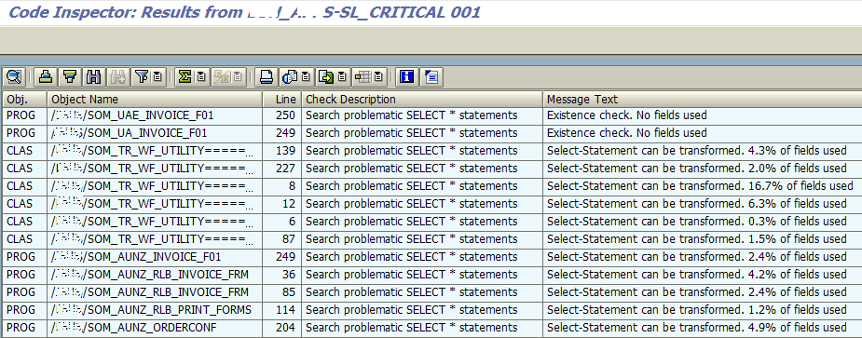Click line number 204
This screenshot has width=862, height=338.
pos(286,328)
